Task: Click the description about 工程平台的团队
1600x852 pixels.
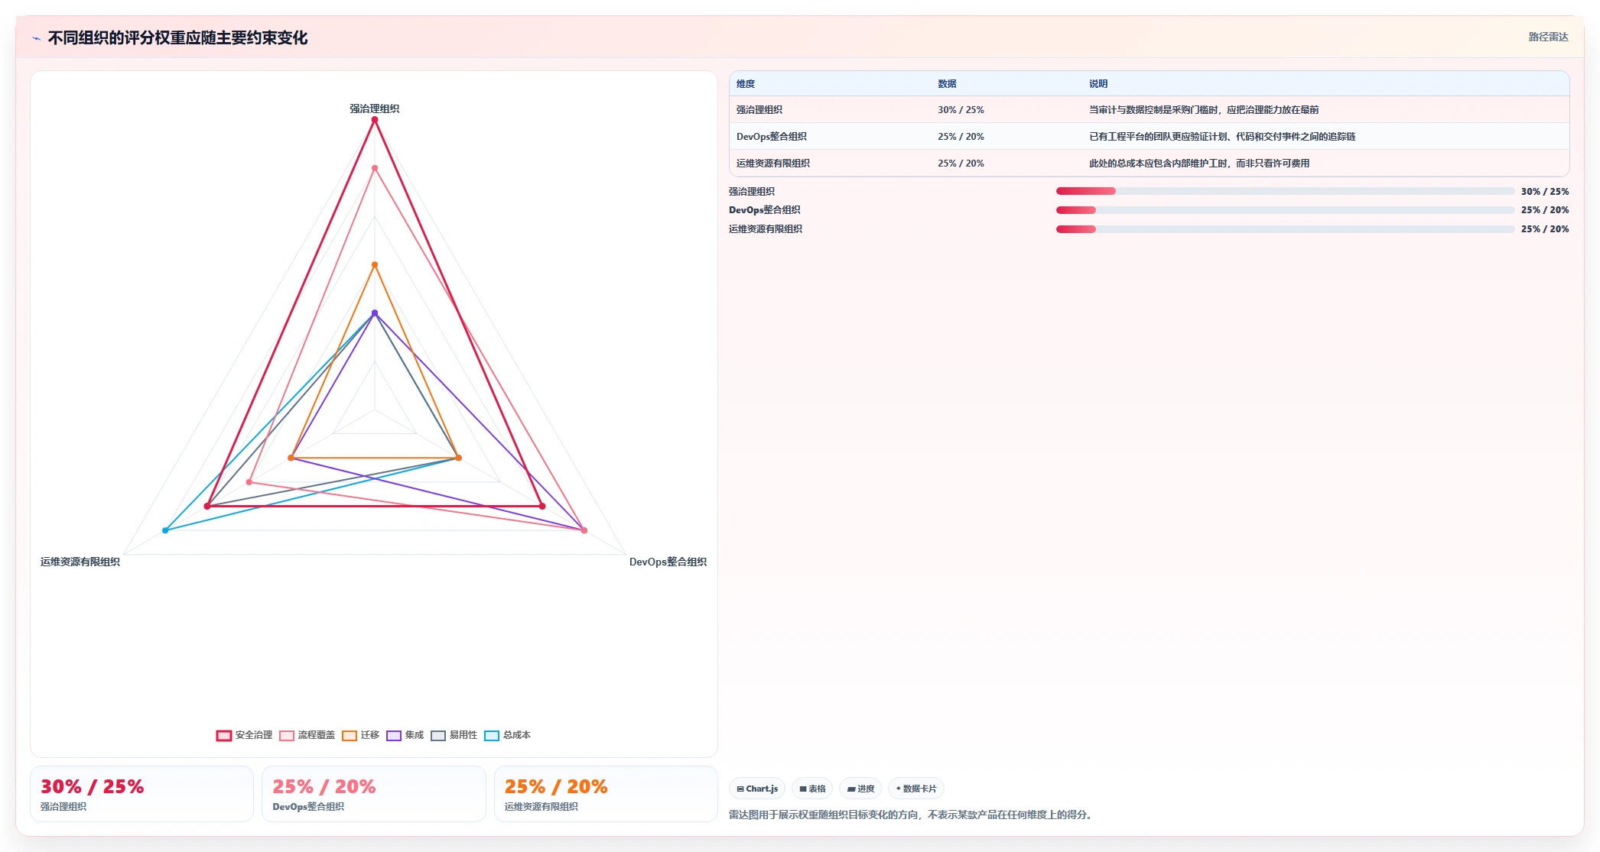Action: (x=1222, y=137)
